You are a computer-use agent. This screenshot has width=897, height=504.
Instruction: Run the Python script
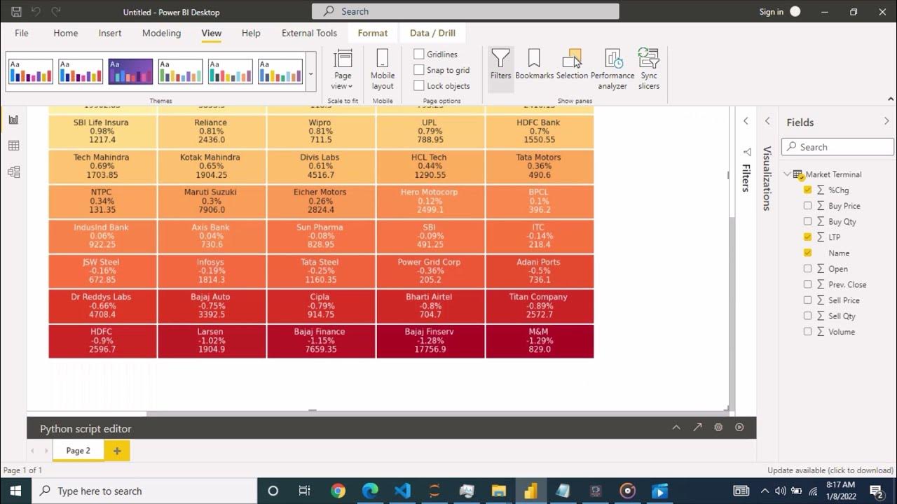739,428
